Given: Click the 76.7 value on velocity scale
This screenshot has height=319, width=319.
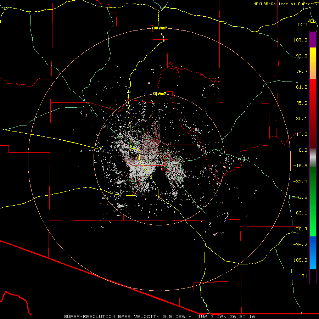Looking at the screenshot, I should (302, 71).
